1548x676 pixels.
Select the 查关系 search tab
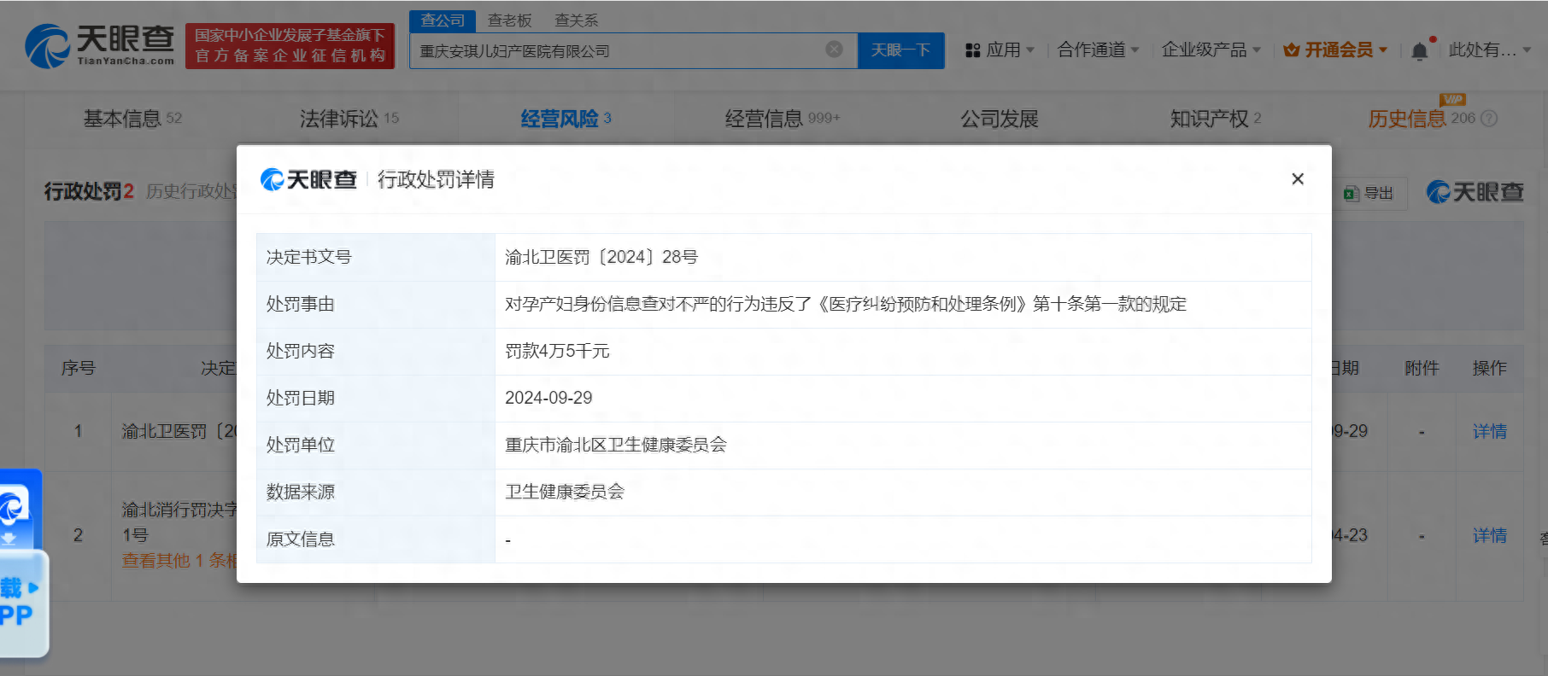click(x=576, y=20)
